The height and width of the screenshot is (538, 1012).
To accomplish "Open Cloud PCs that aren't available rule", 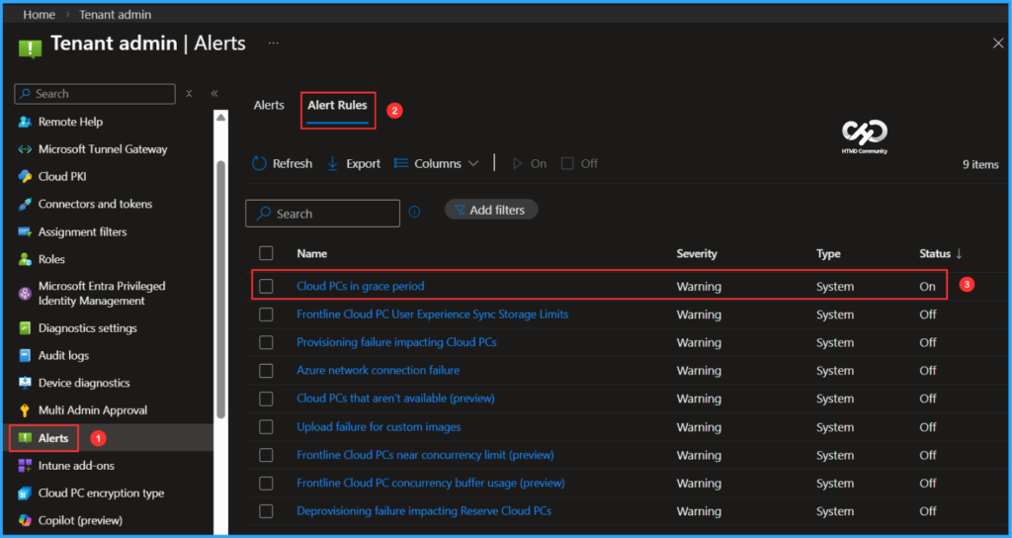I will click(x=395, y=399).
